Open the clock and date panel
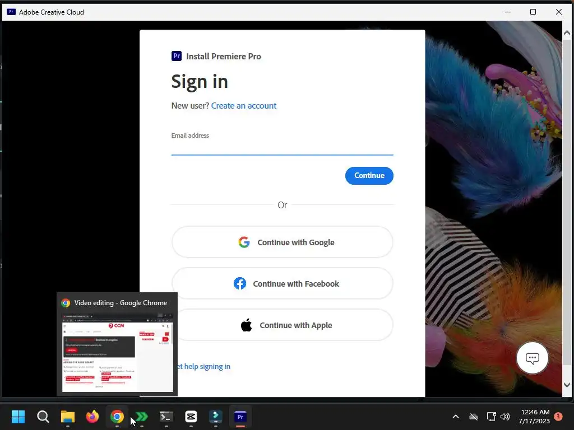Viewport: 574px width, 430px height. tap(534, 417)
